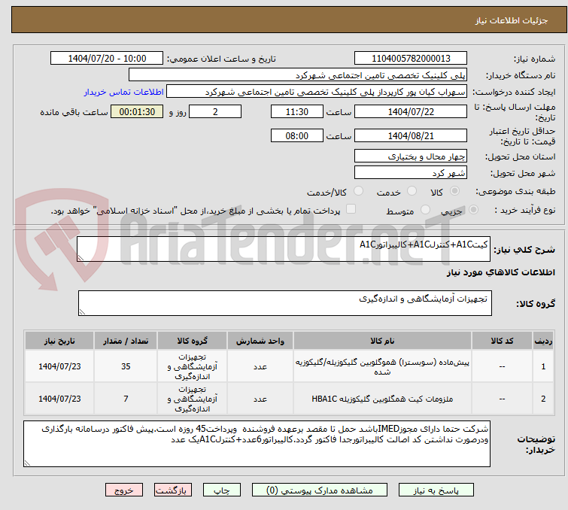Select the جزیی purchase type radio
This screenshot has height=510, width=568.
coord(473,210)
